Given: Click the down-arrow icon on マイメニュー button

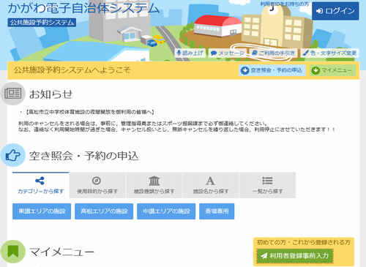Looking at the screenshot, I should coord(315,70).
